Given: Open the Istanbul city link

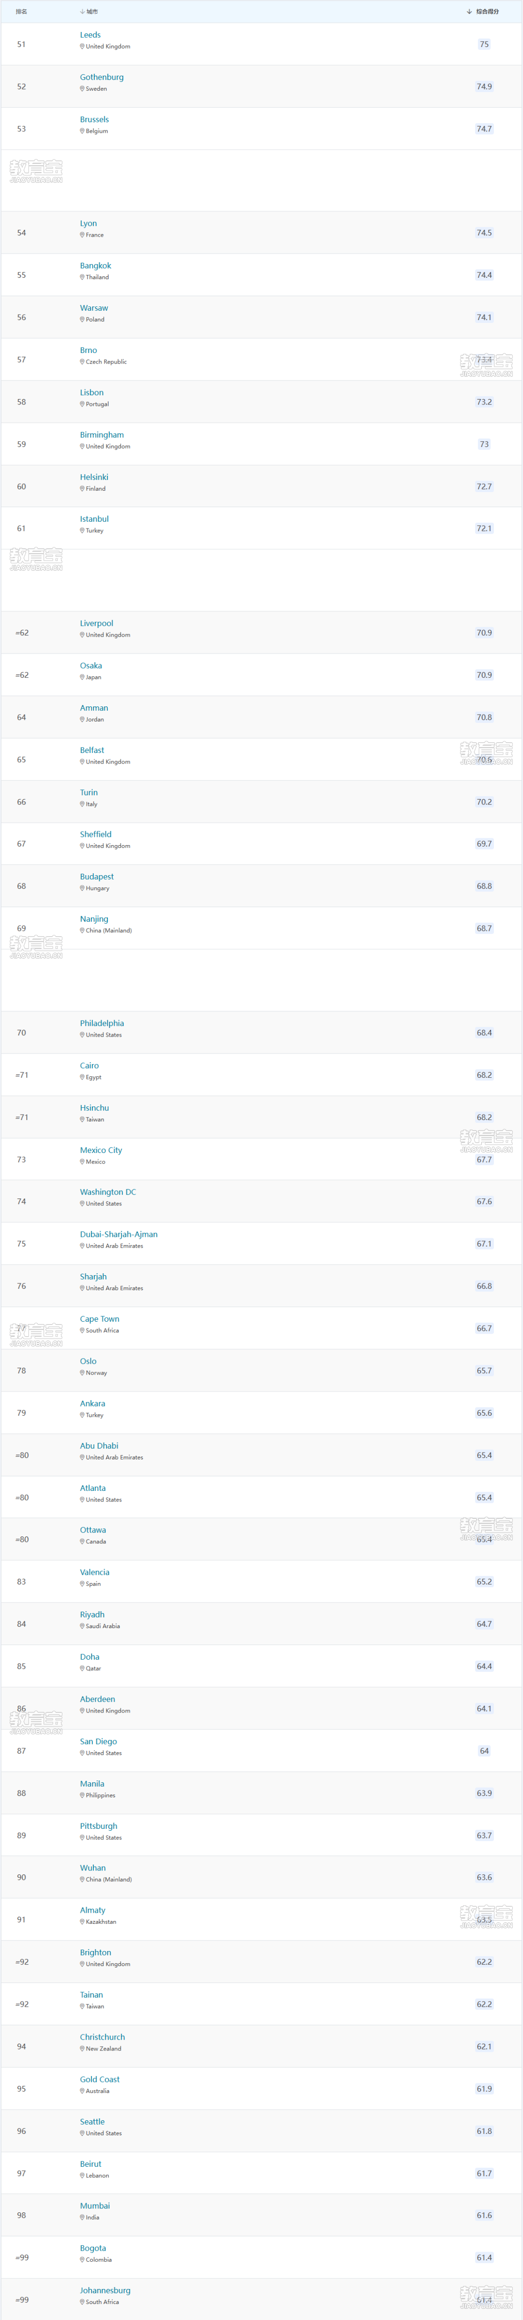Looking at the screenshot, I should pyautogui.click(x=94, y=519).
